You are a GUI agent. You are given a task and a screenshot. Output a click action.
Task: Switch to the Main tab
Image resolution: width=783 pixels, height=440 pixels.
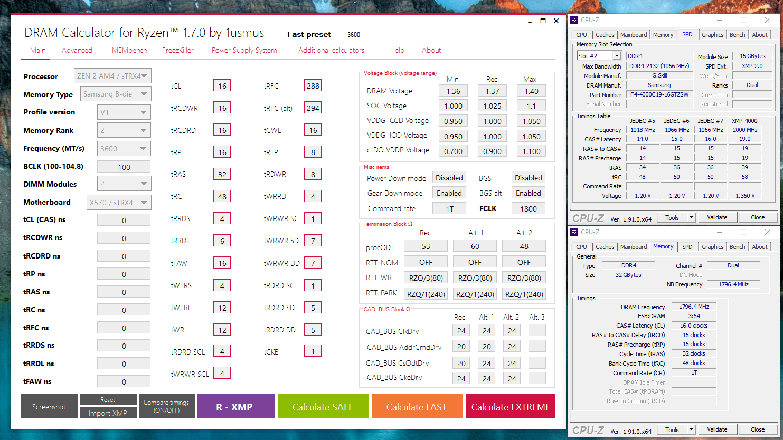(x=37, y=51)
